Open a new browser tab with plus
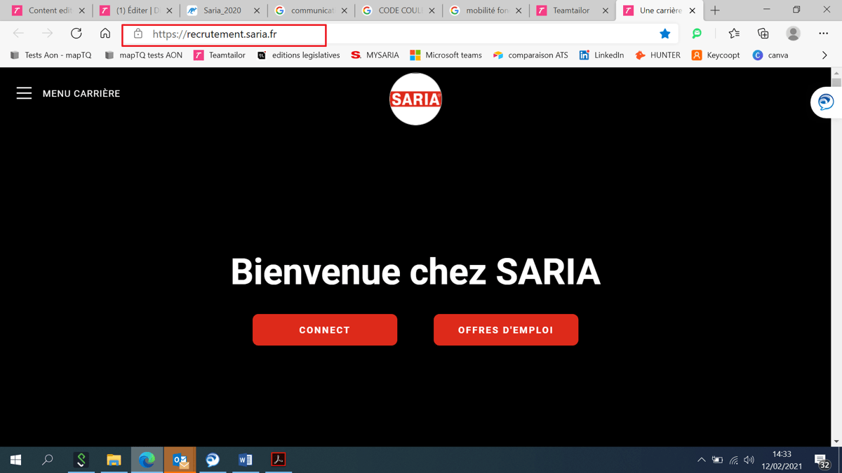The height and width of the screenshot is (473, 842). 715,11
